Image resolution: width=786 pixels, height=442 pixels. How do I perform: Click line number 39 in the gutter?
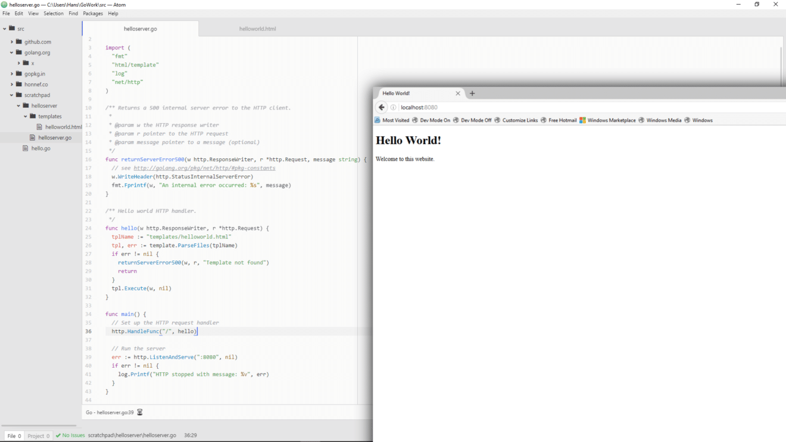[89, 357]
